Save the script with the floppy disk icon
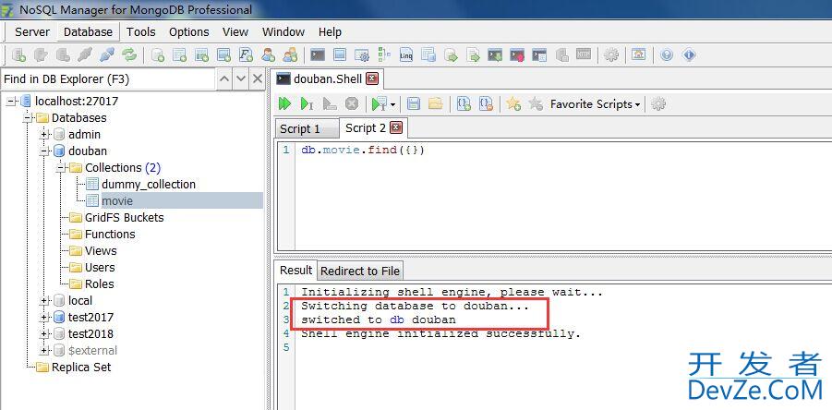832x410 pixels. click(x=414, y=103)
